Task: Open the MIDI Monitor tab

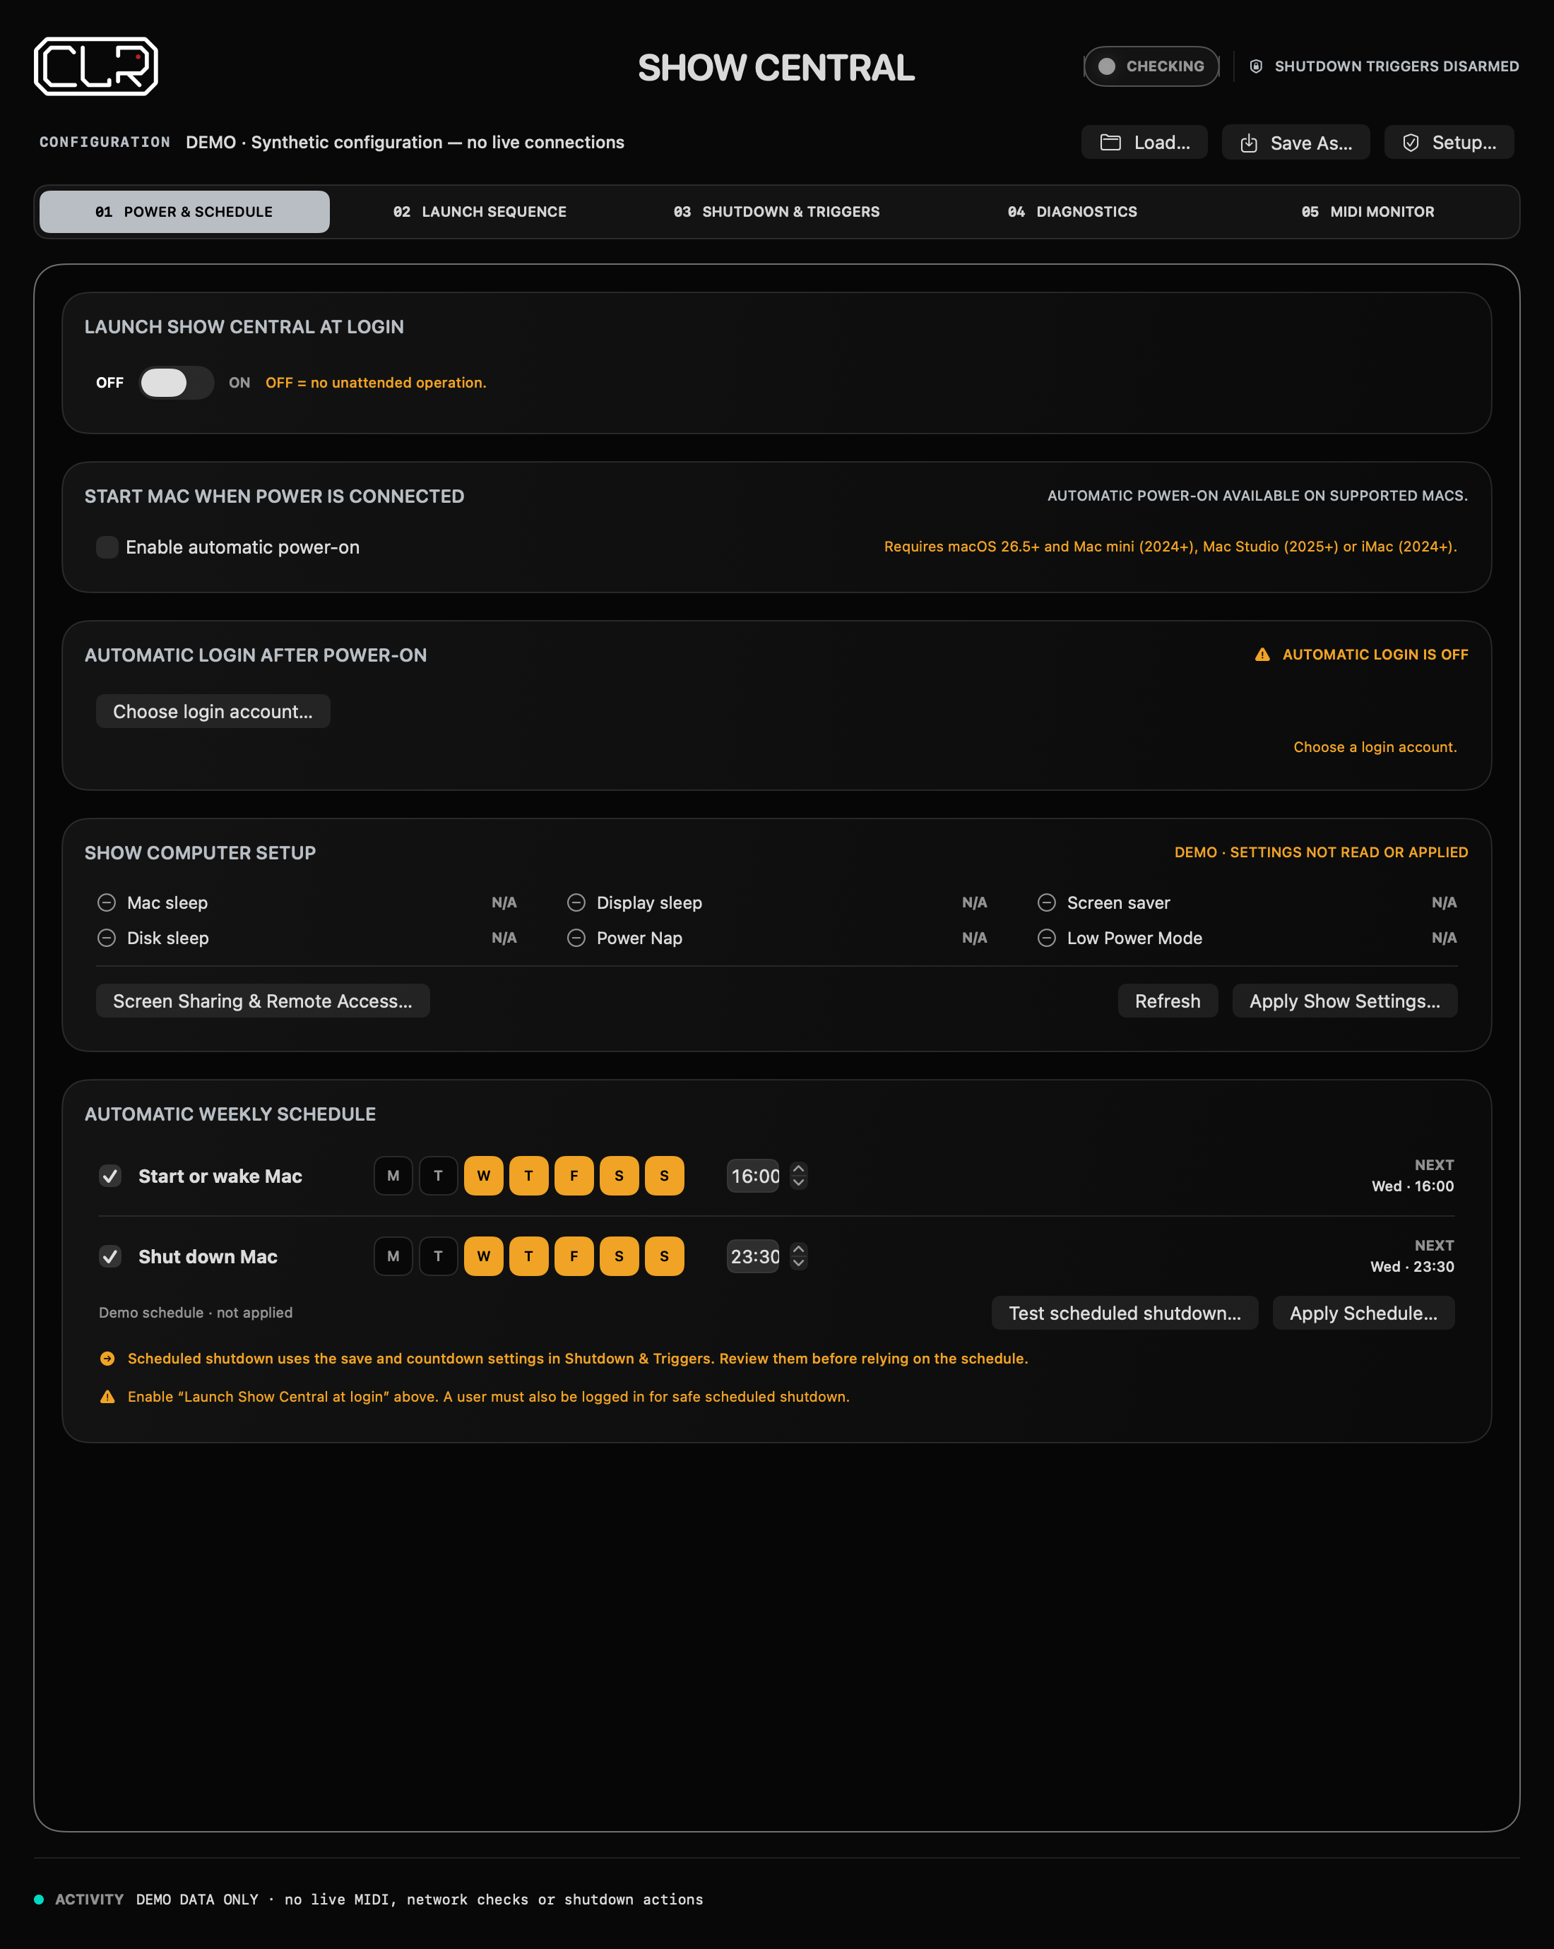Action: 1368,212
